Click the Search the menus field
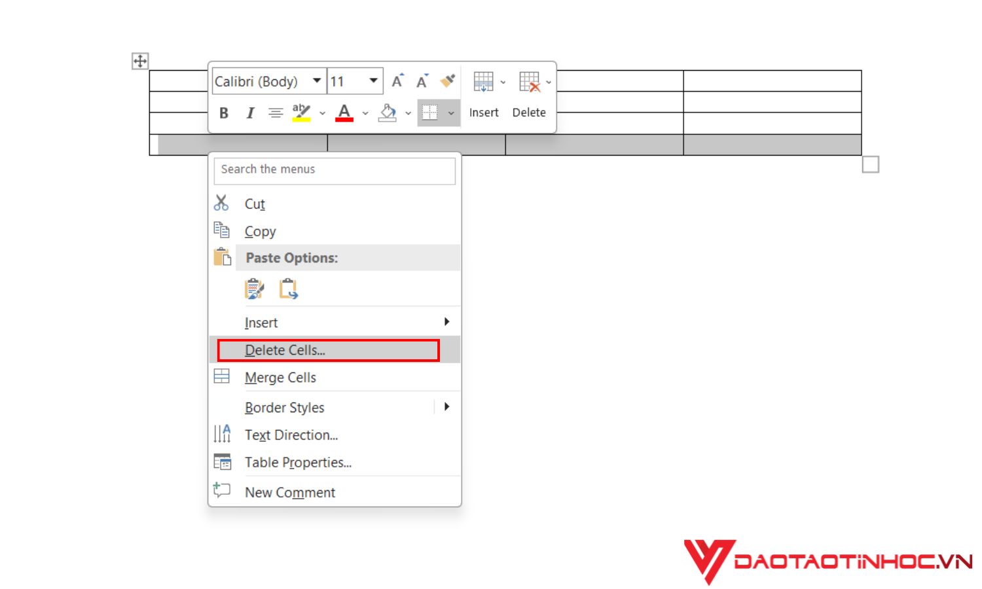982x589 pixels. click(335, 171)
